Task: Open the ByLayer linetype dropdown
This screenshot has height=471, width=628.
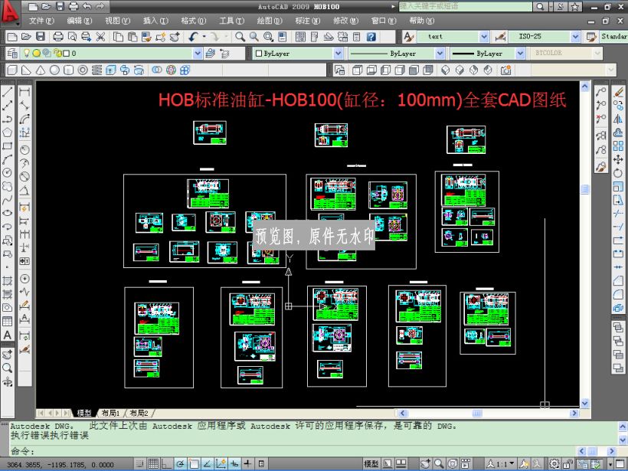Action: point(440,54)
